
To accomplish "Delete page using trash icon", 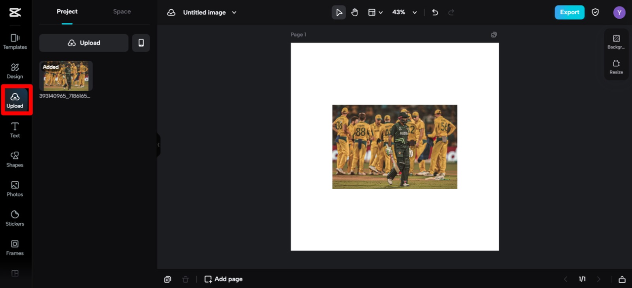I will coord(185,279).
